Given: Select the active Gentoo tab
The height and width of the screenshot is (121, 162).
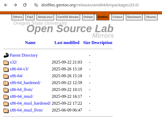Looking at the screenshot, I should point(103,17).
